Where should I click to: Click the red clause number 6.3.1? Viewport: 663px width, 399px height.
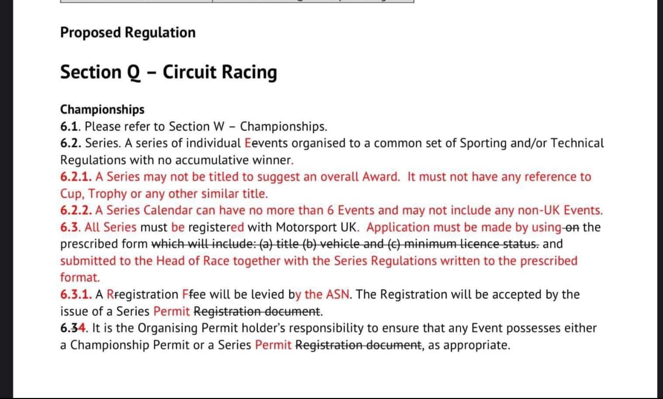tap(76, 295)
